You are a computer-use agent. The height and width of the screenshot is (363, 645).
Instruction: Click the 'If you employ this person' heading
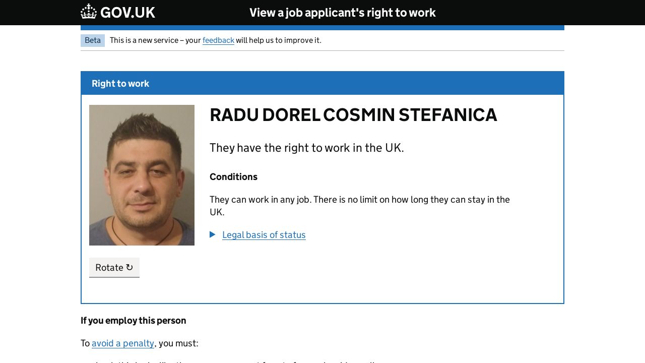133,321
